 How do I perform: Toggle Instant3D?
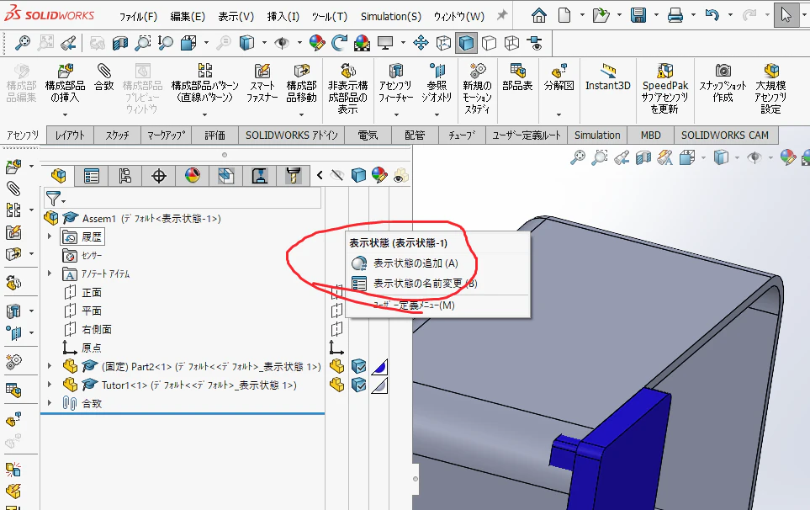(608, 78)
